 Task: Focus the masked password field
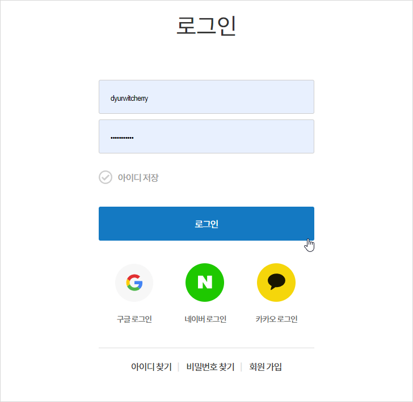click(x=206, y=136)
